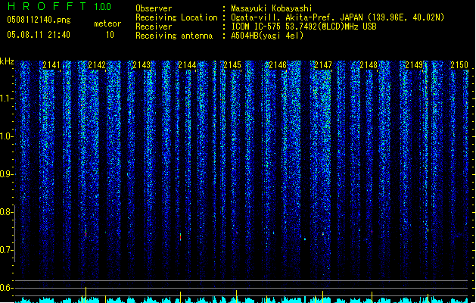Image resolution: width=476 pixels, height=303 pixels.
Task: Select the A504HB(yagi 4el) antenna text
Action: coord(267,36)
